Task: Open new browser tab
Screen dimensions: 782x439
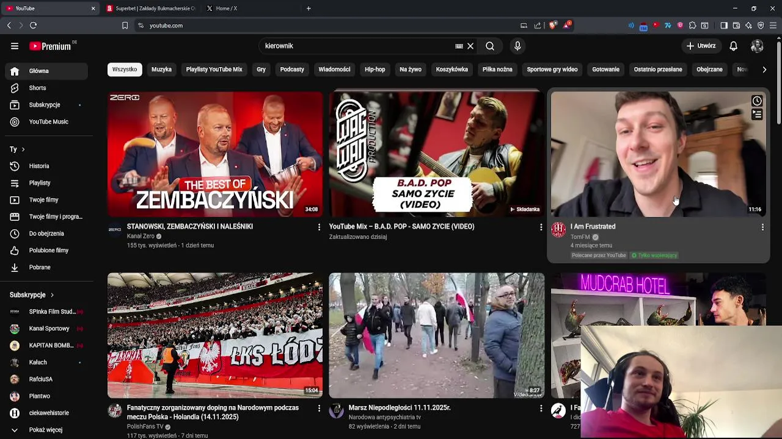Action: click(x=309, y=9)
